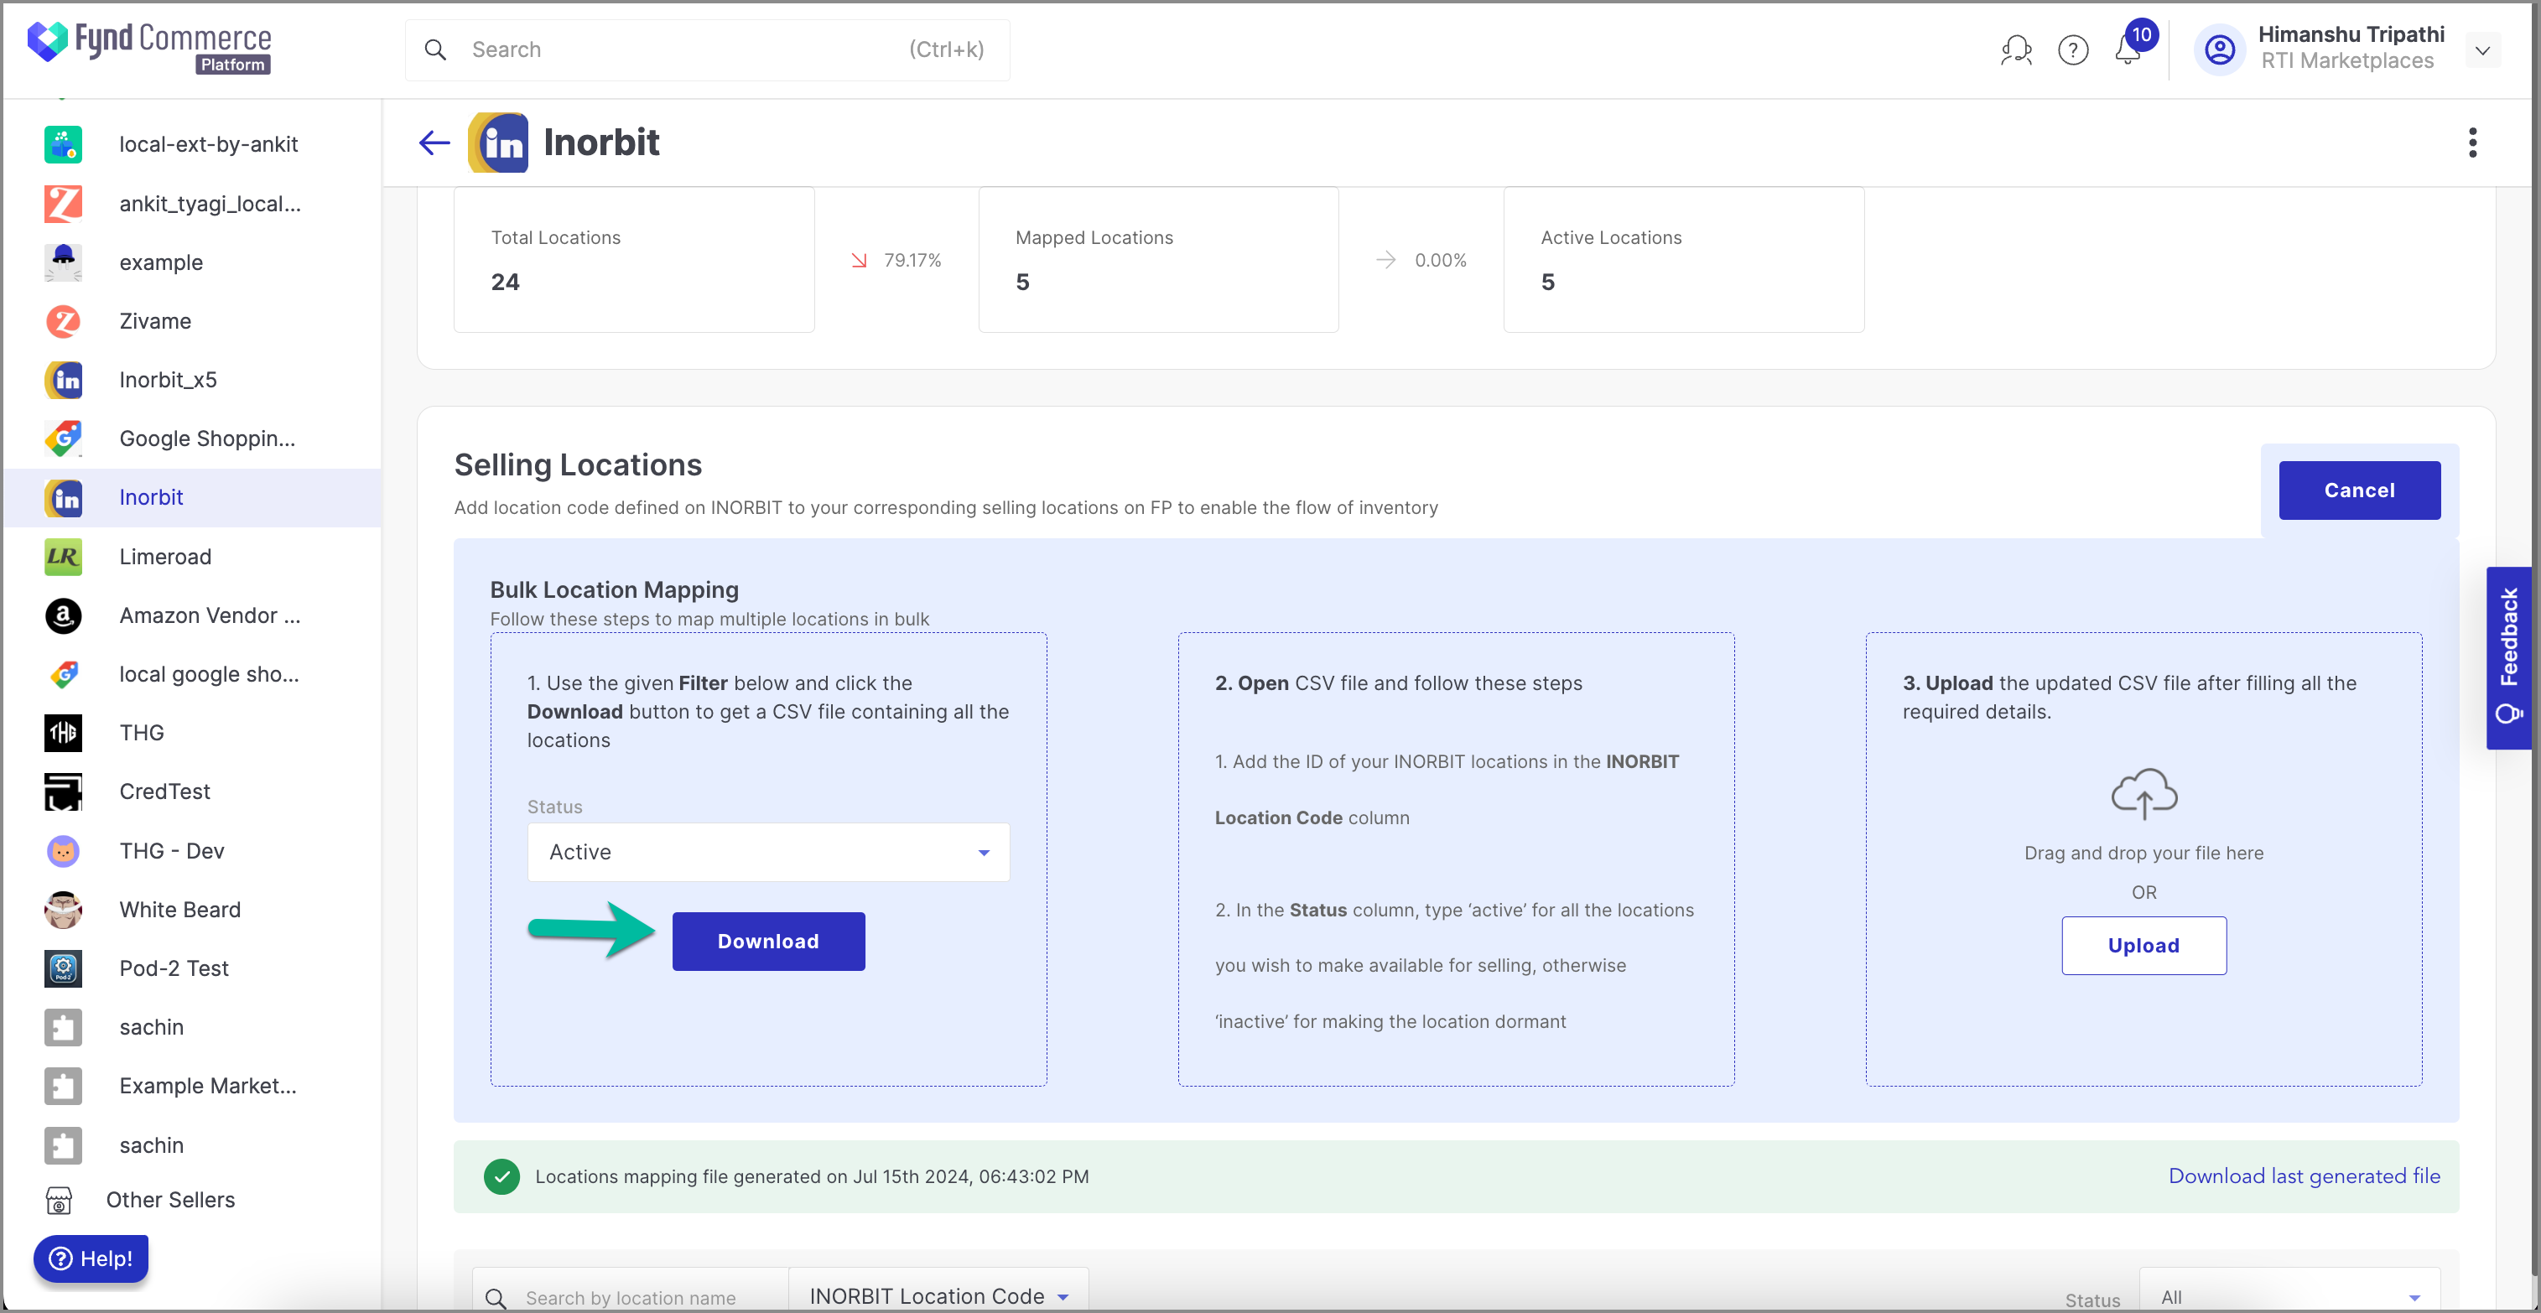Click the Other Sellers store icon

tap(60, 1201)
